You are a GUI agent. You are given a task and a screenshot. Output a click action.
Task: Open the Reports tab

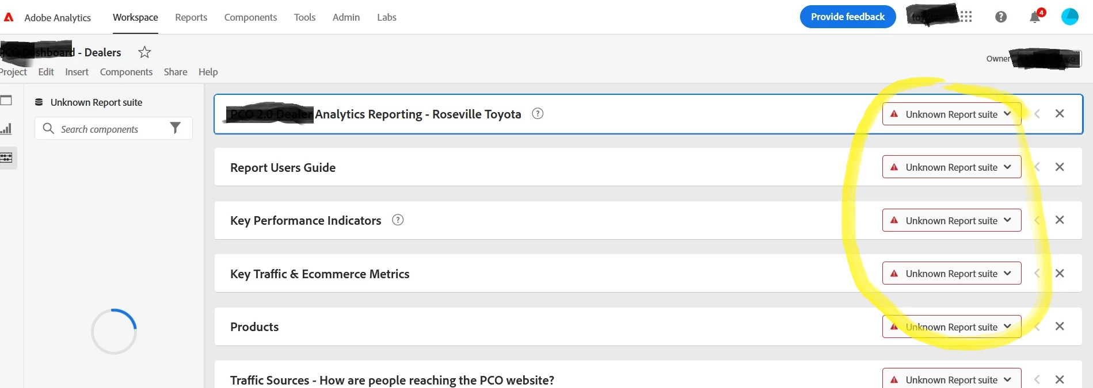(x=191, y=17)
